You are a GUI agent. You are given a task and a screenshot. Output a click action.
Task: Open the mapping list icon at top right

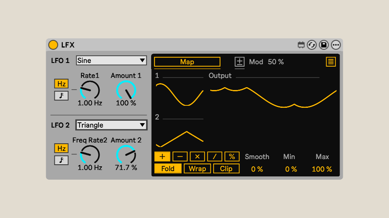pyautogui.click(x=331, y=62)
